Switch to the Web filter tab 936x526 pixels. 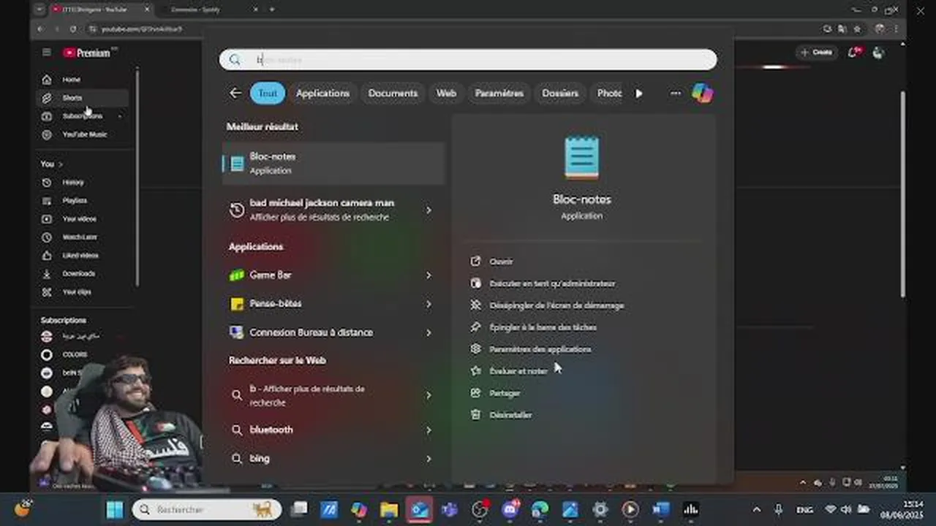pos(446,94)
